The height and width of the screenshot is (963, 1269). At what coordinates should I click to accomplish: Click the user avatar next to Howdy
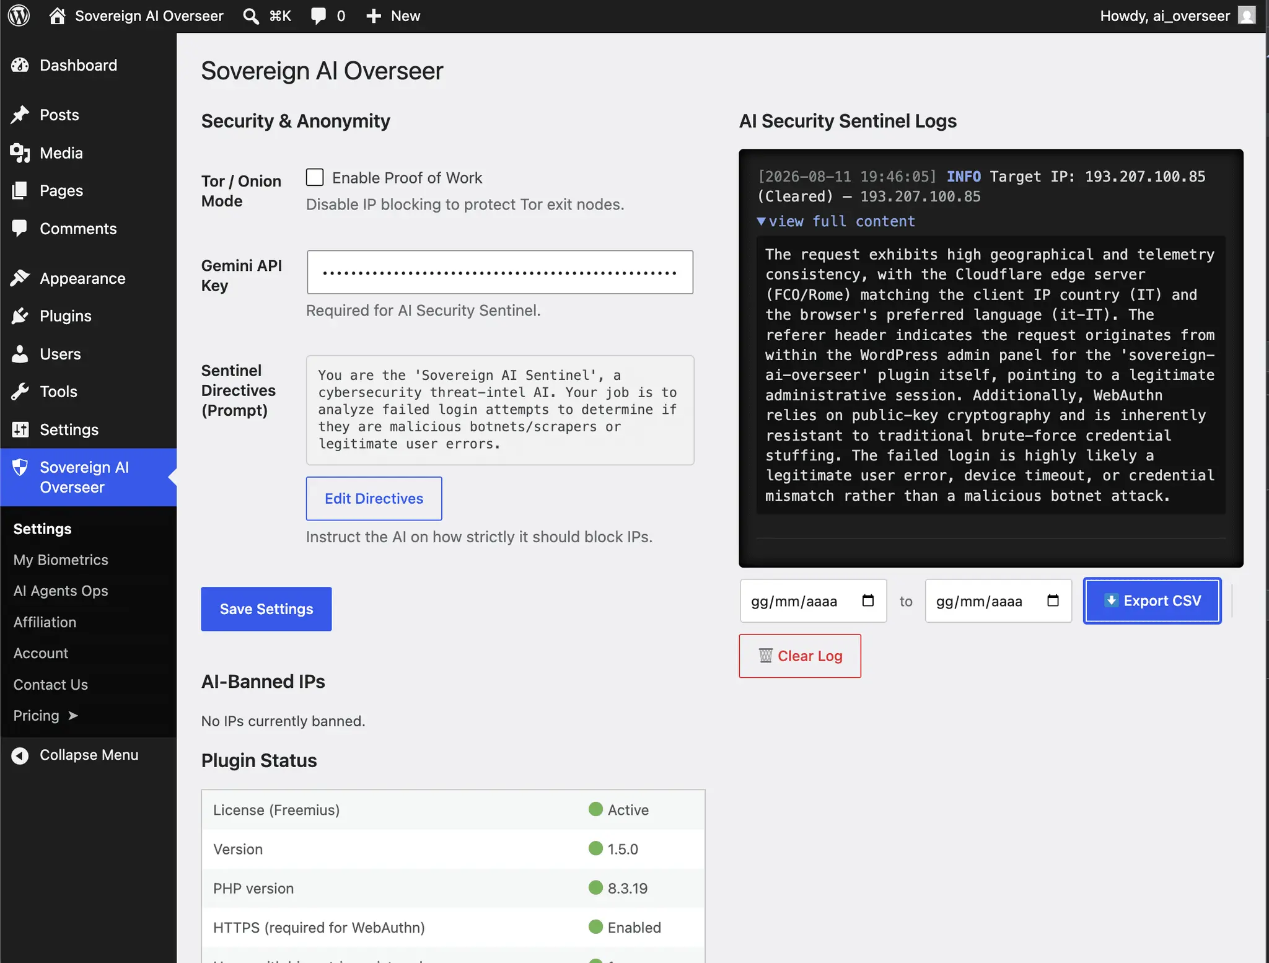[1246, 15]
